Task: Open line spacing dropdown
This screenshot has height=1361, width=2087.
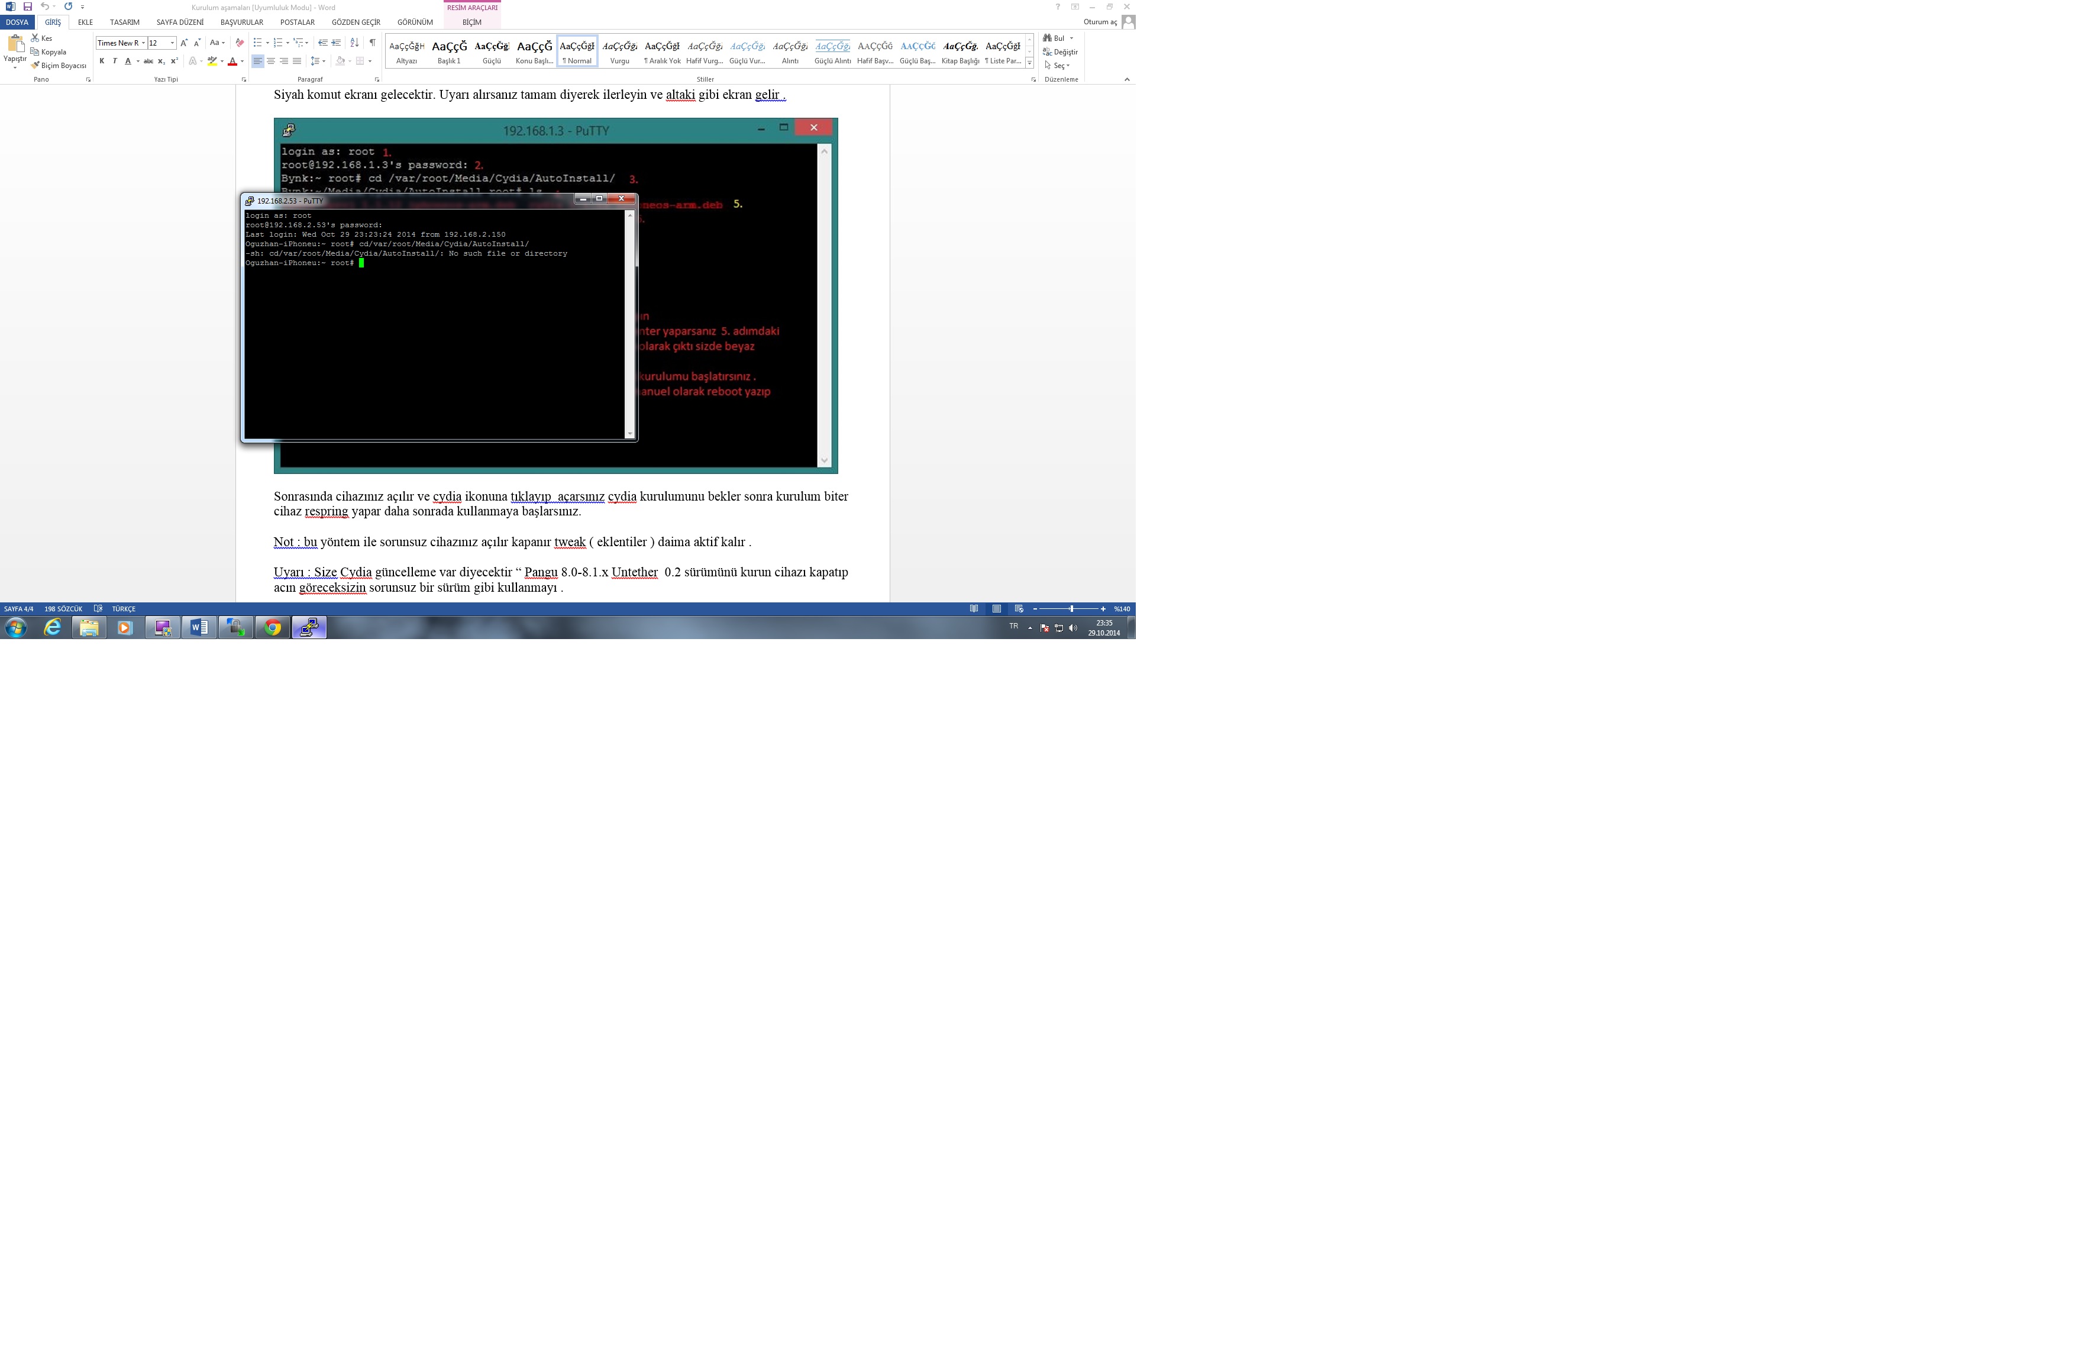Action: [x=318, y=62]
